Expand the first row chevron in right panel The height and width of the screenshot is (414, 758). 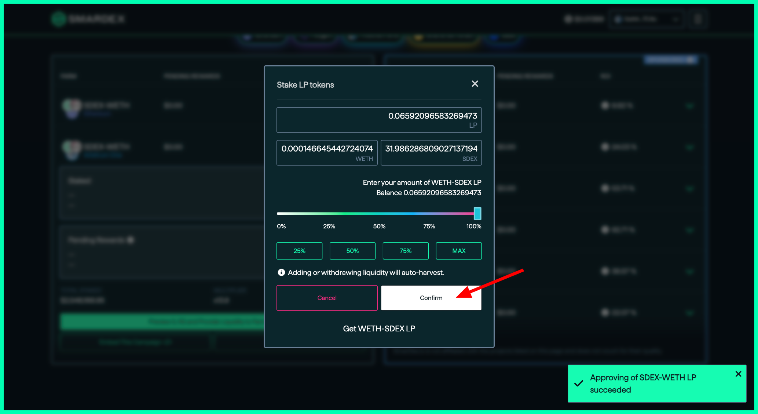pyautogui.click(x=689, y=106)
